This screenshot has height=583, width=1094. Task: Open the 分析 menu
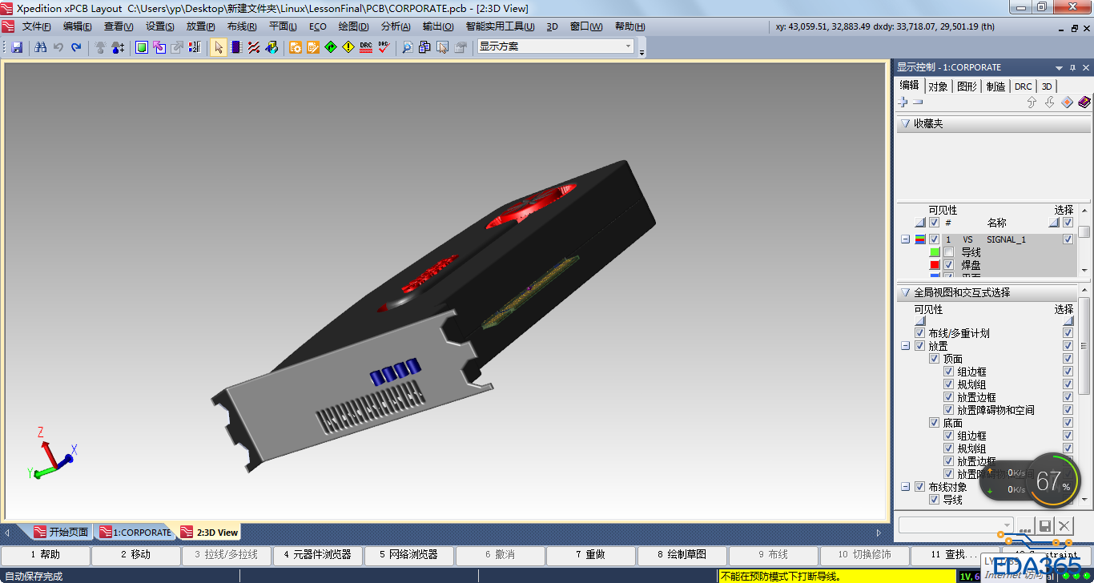point(396,26)
